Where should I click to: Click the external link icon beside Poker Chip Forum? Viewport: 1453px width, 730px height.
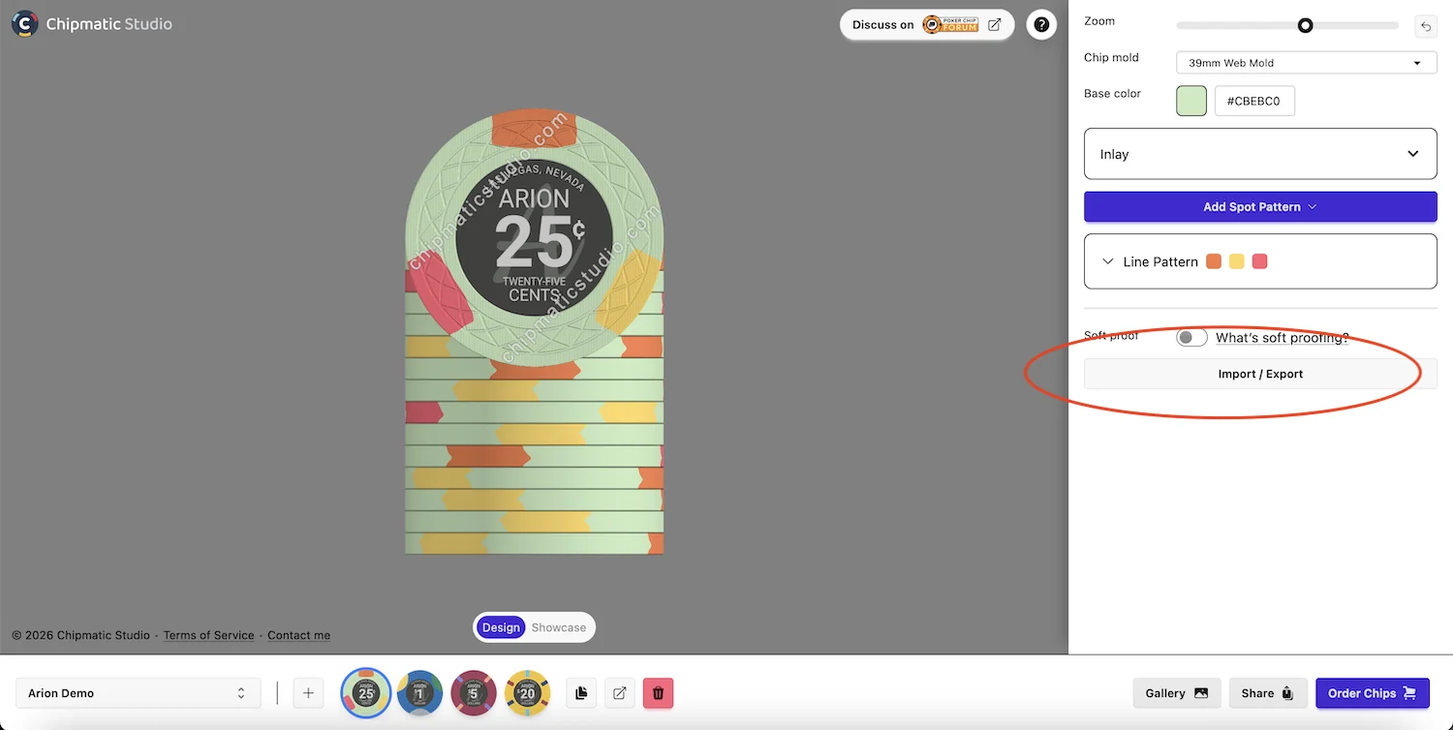click(995, 25)
